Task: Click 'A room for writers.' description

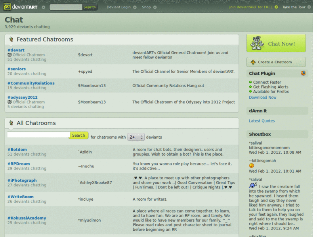Action: pos(150,199)
